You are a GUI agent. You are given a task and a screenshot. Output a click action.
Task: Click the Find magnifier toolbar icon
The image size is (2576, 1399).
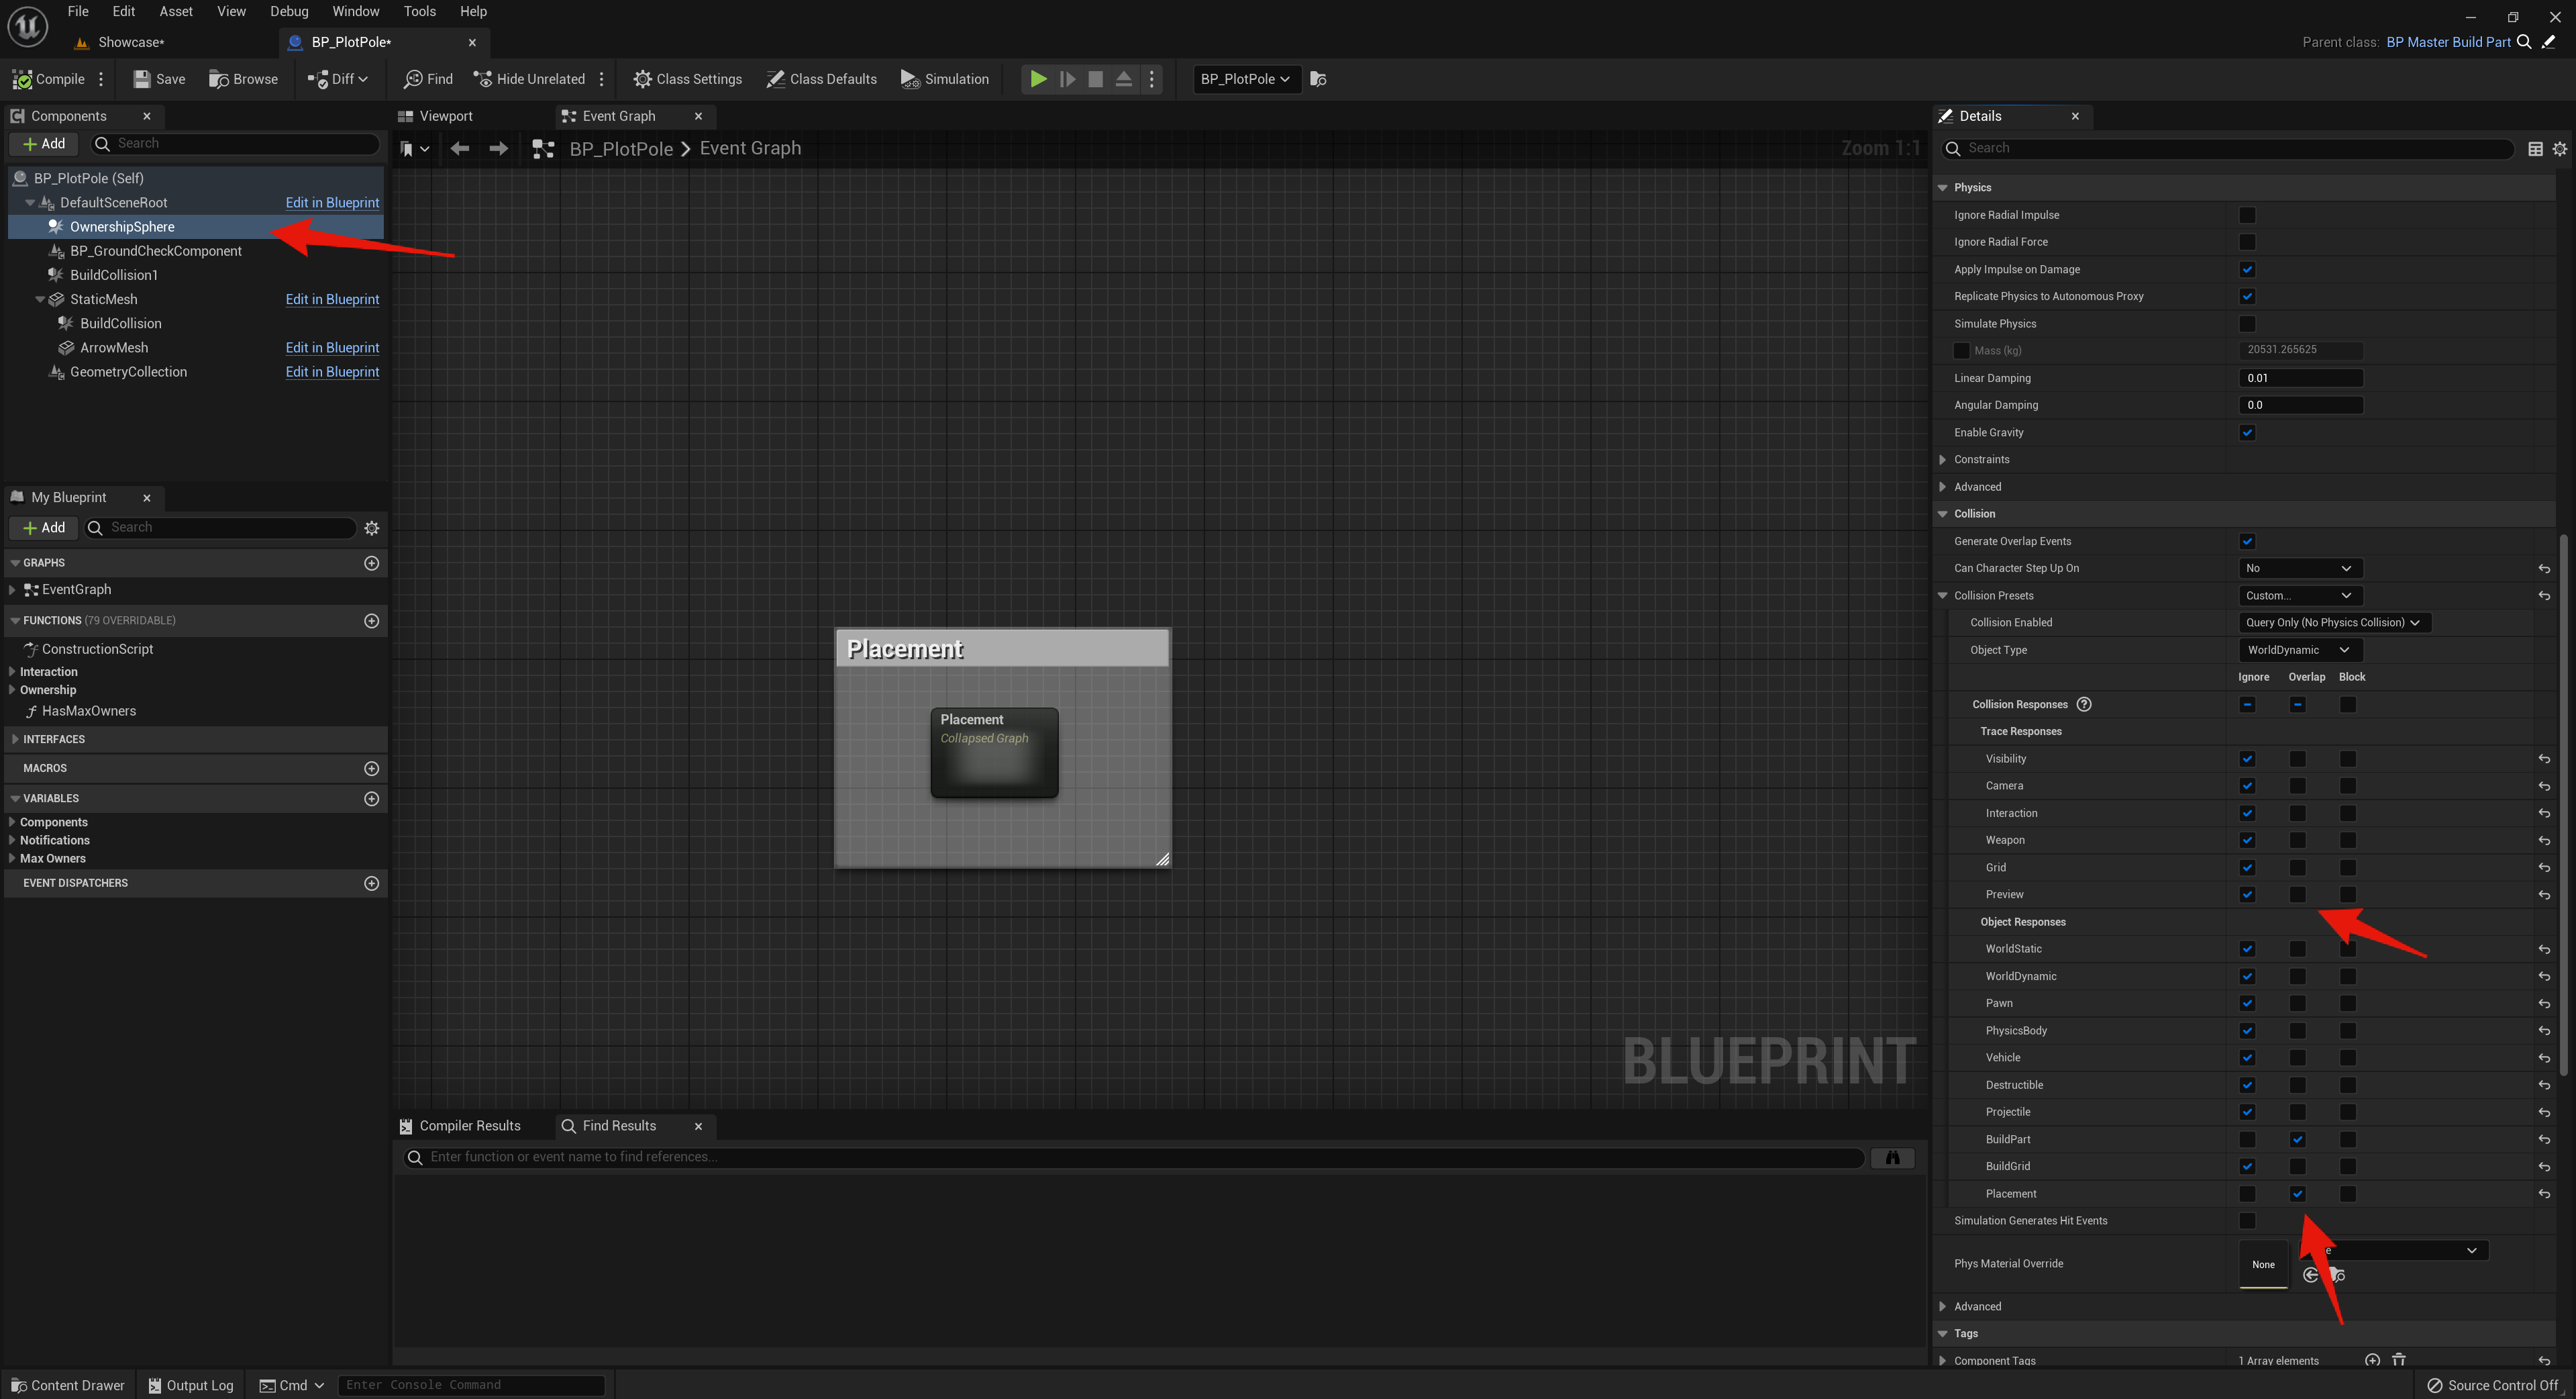413,79
